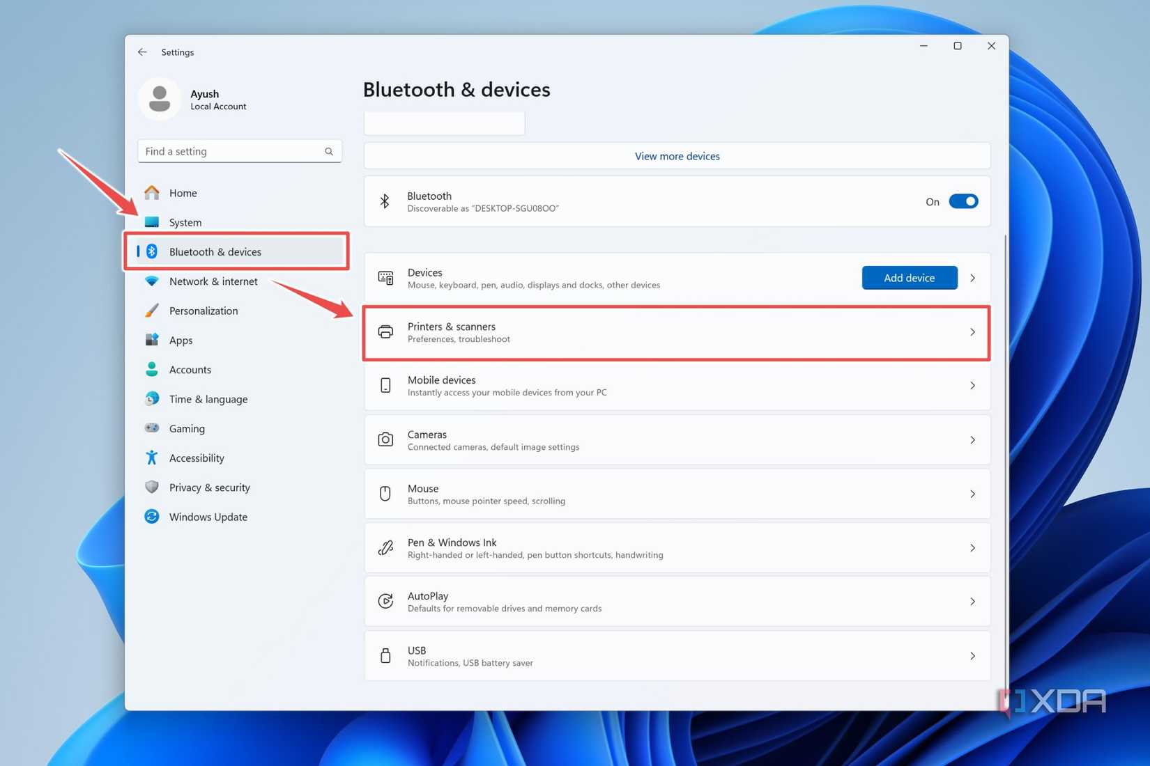This screenshot has height=766, width=1150.
Task: Click the Mouse icon
Action: [x=385, y=494]
